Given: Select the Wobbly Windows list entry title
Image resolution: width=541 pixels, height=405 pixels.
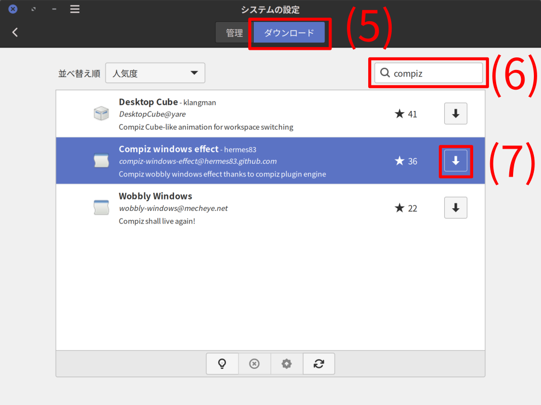Looking at the screenshot, I should coord(155,196).
